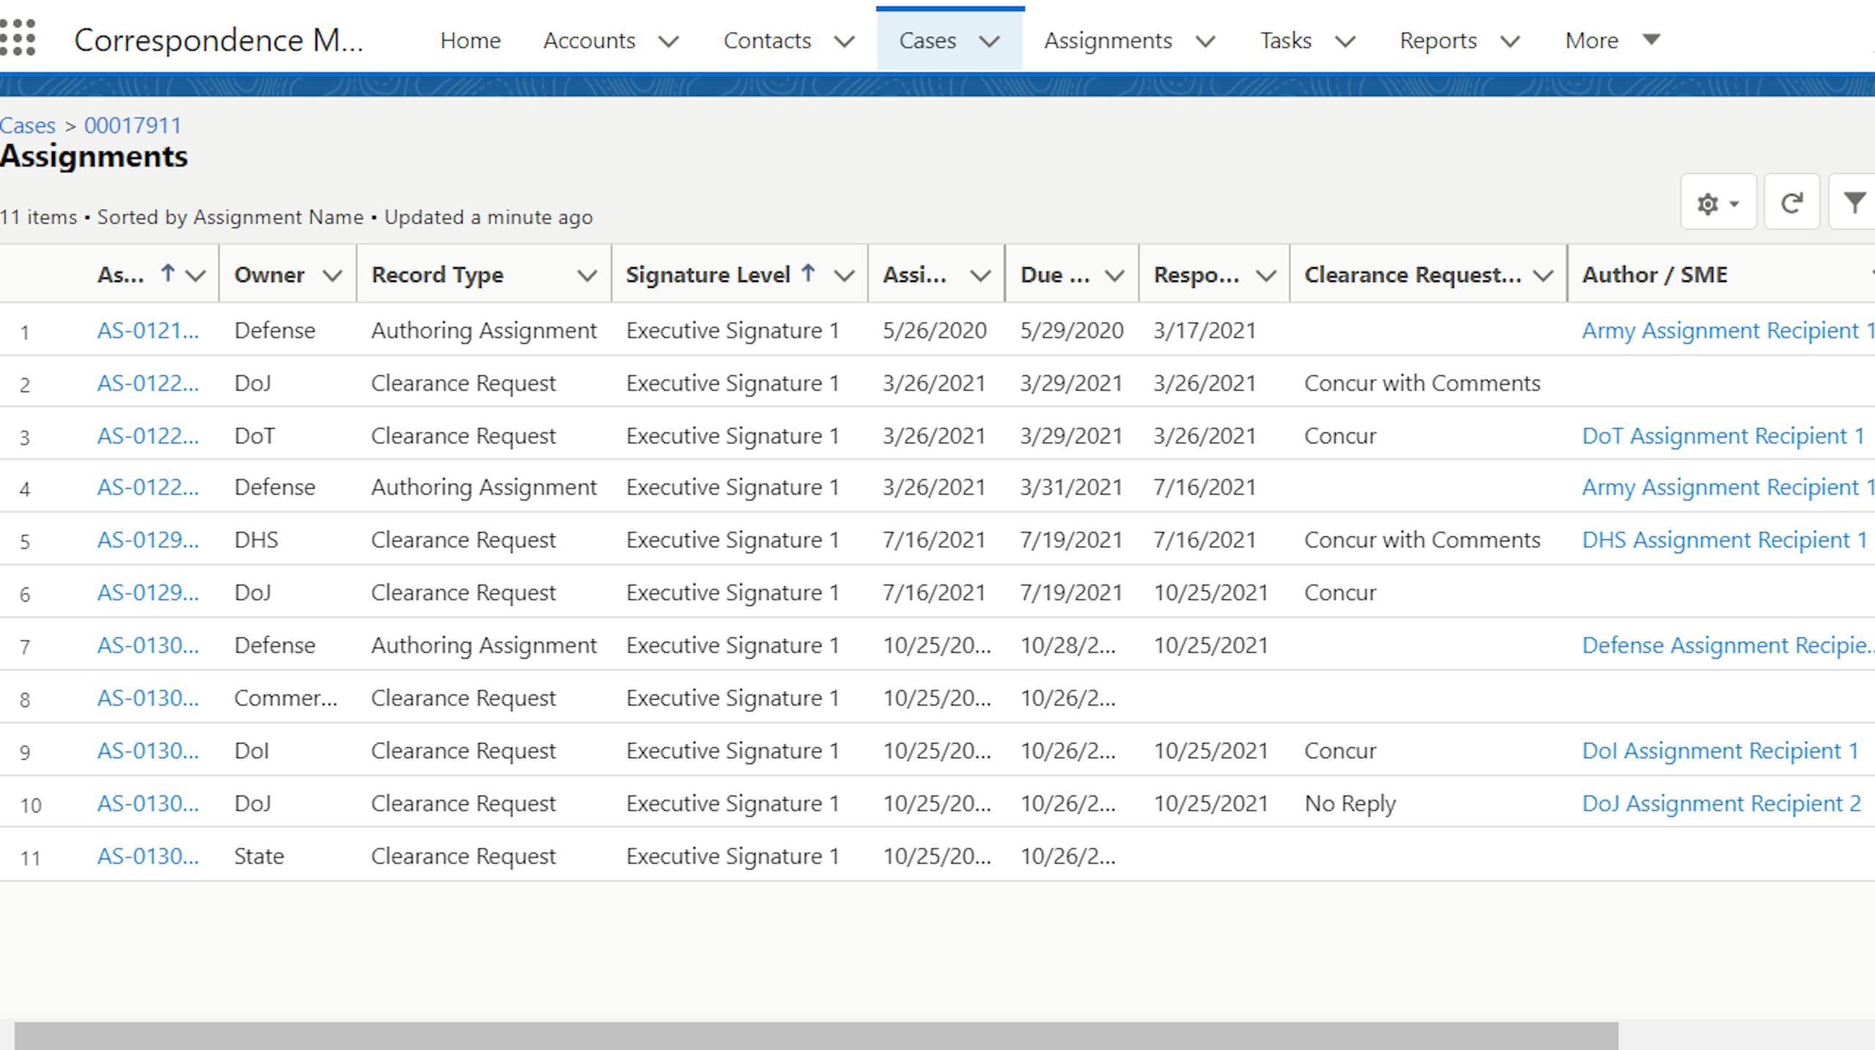Screen dimensions: 1875x1050
Task: Open DHS Assignment Recipient 1 link
Action: (1723, 540)
